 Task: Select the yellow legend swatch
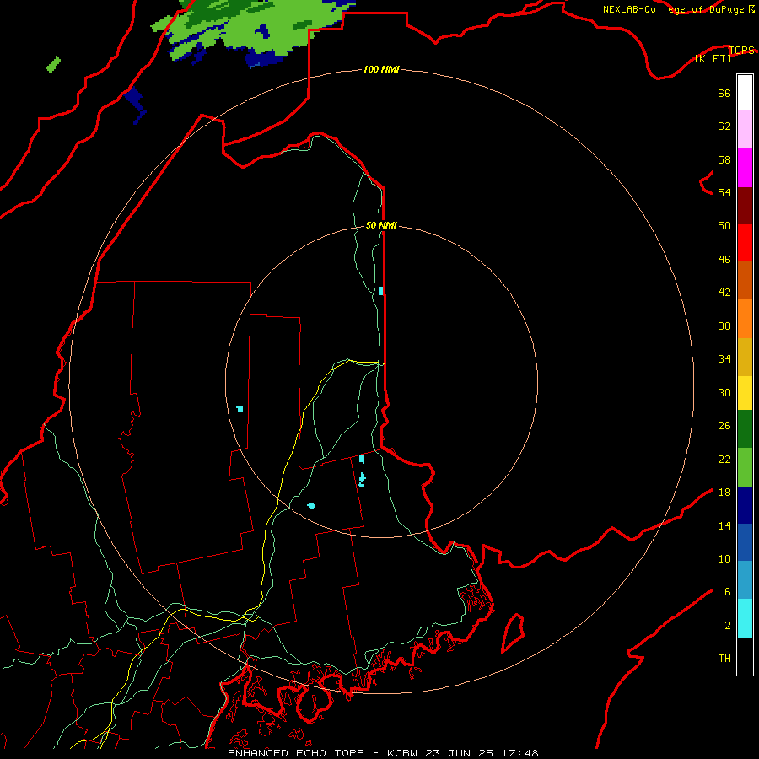coord(745,393)
